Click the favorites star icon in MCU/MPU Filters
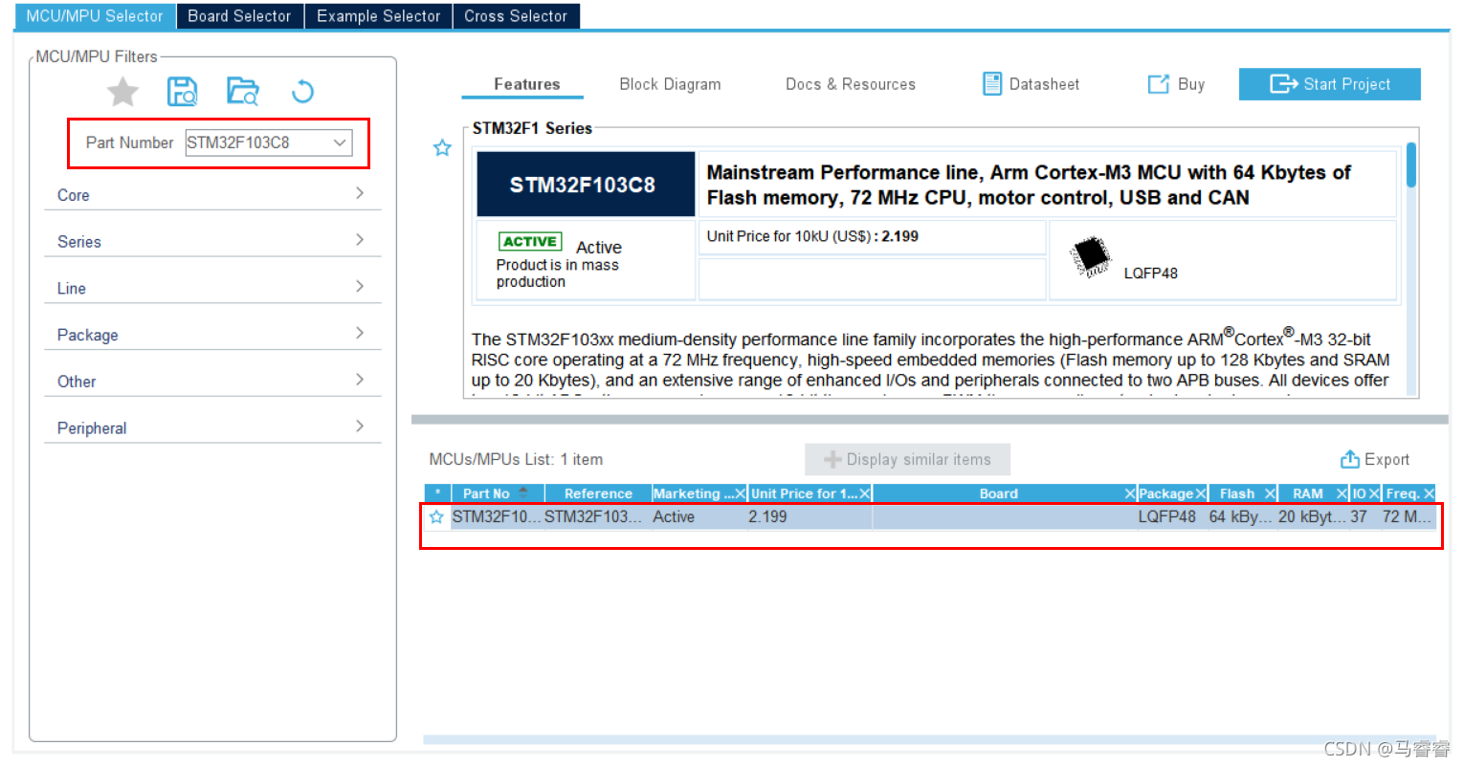Image resolution: width=1464 pixels, height=766 pixels. (122, 92)
